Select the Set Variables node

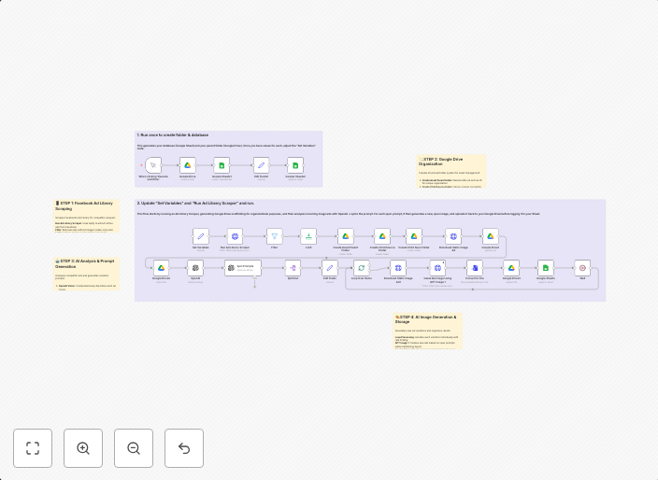point(201,236)
